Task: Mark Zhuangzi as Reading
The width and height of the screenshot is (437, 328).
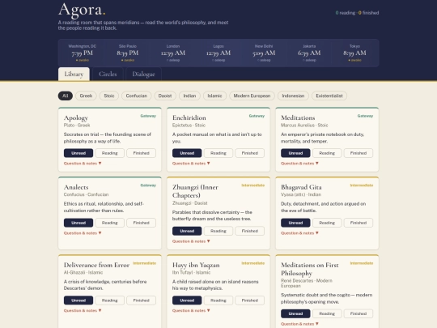Action: [218, 231]
